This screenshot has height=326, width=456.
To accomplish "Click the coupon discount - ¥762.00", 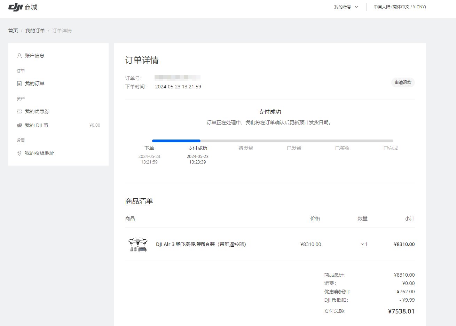I will click(x=404, y=292).
